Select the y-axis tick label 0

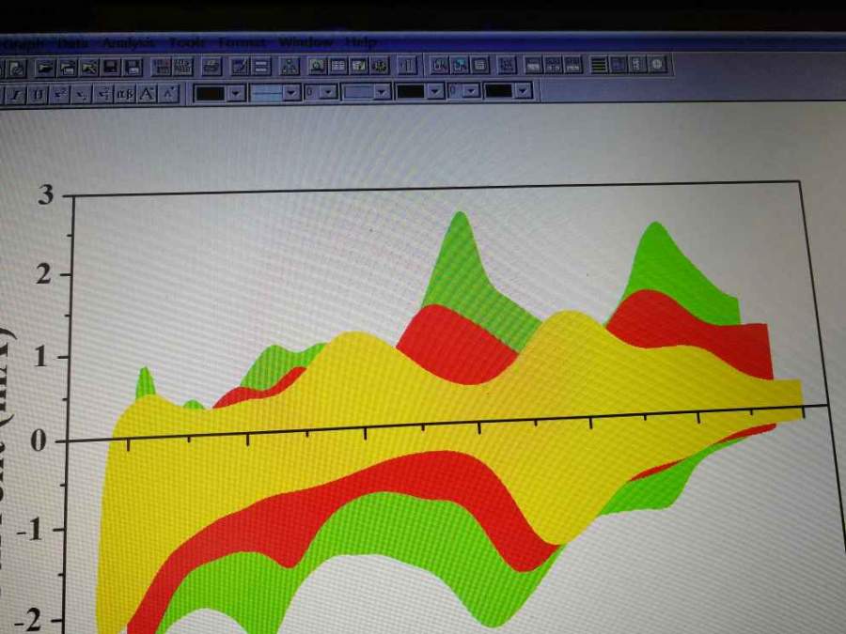pos(39,441)
